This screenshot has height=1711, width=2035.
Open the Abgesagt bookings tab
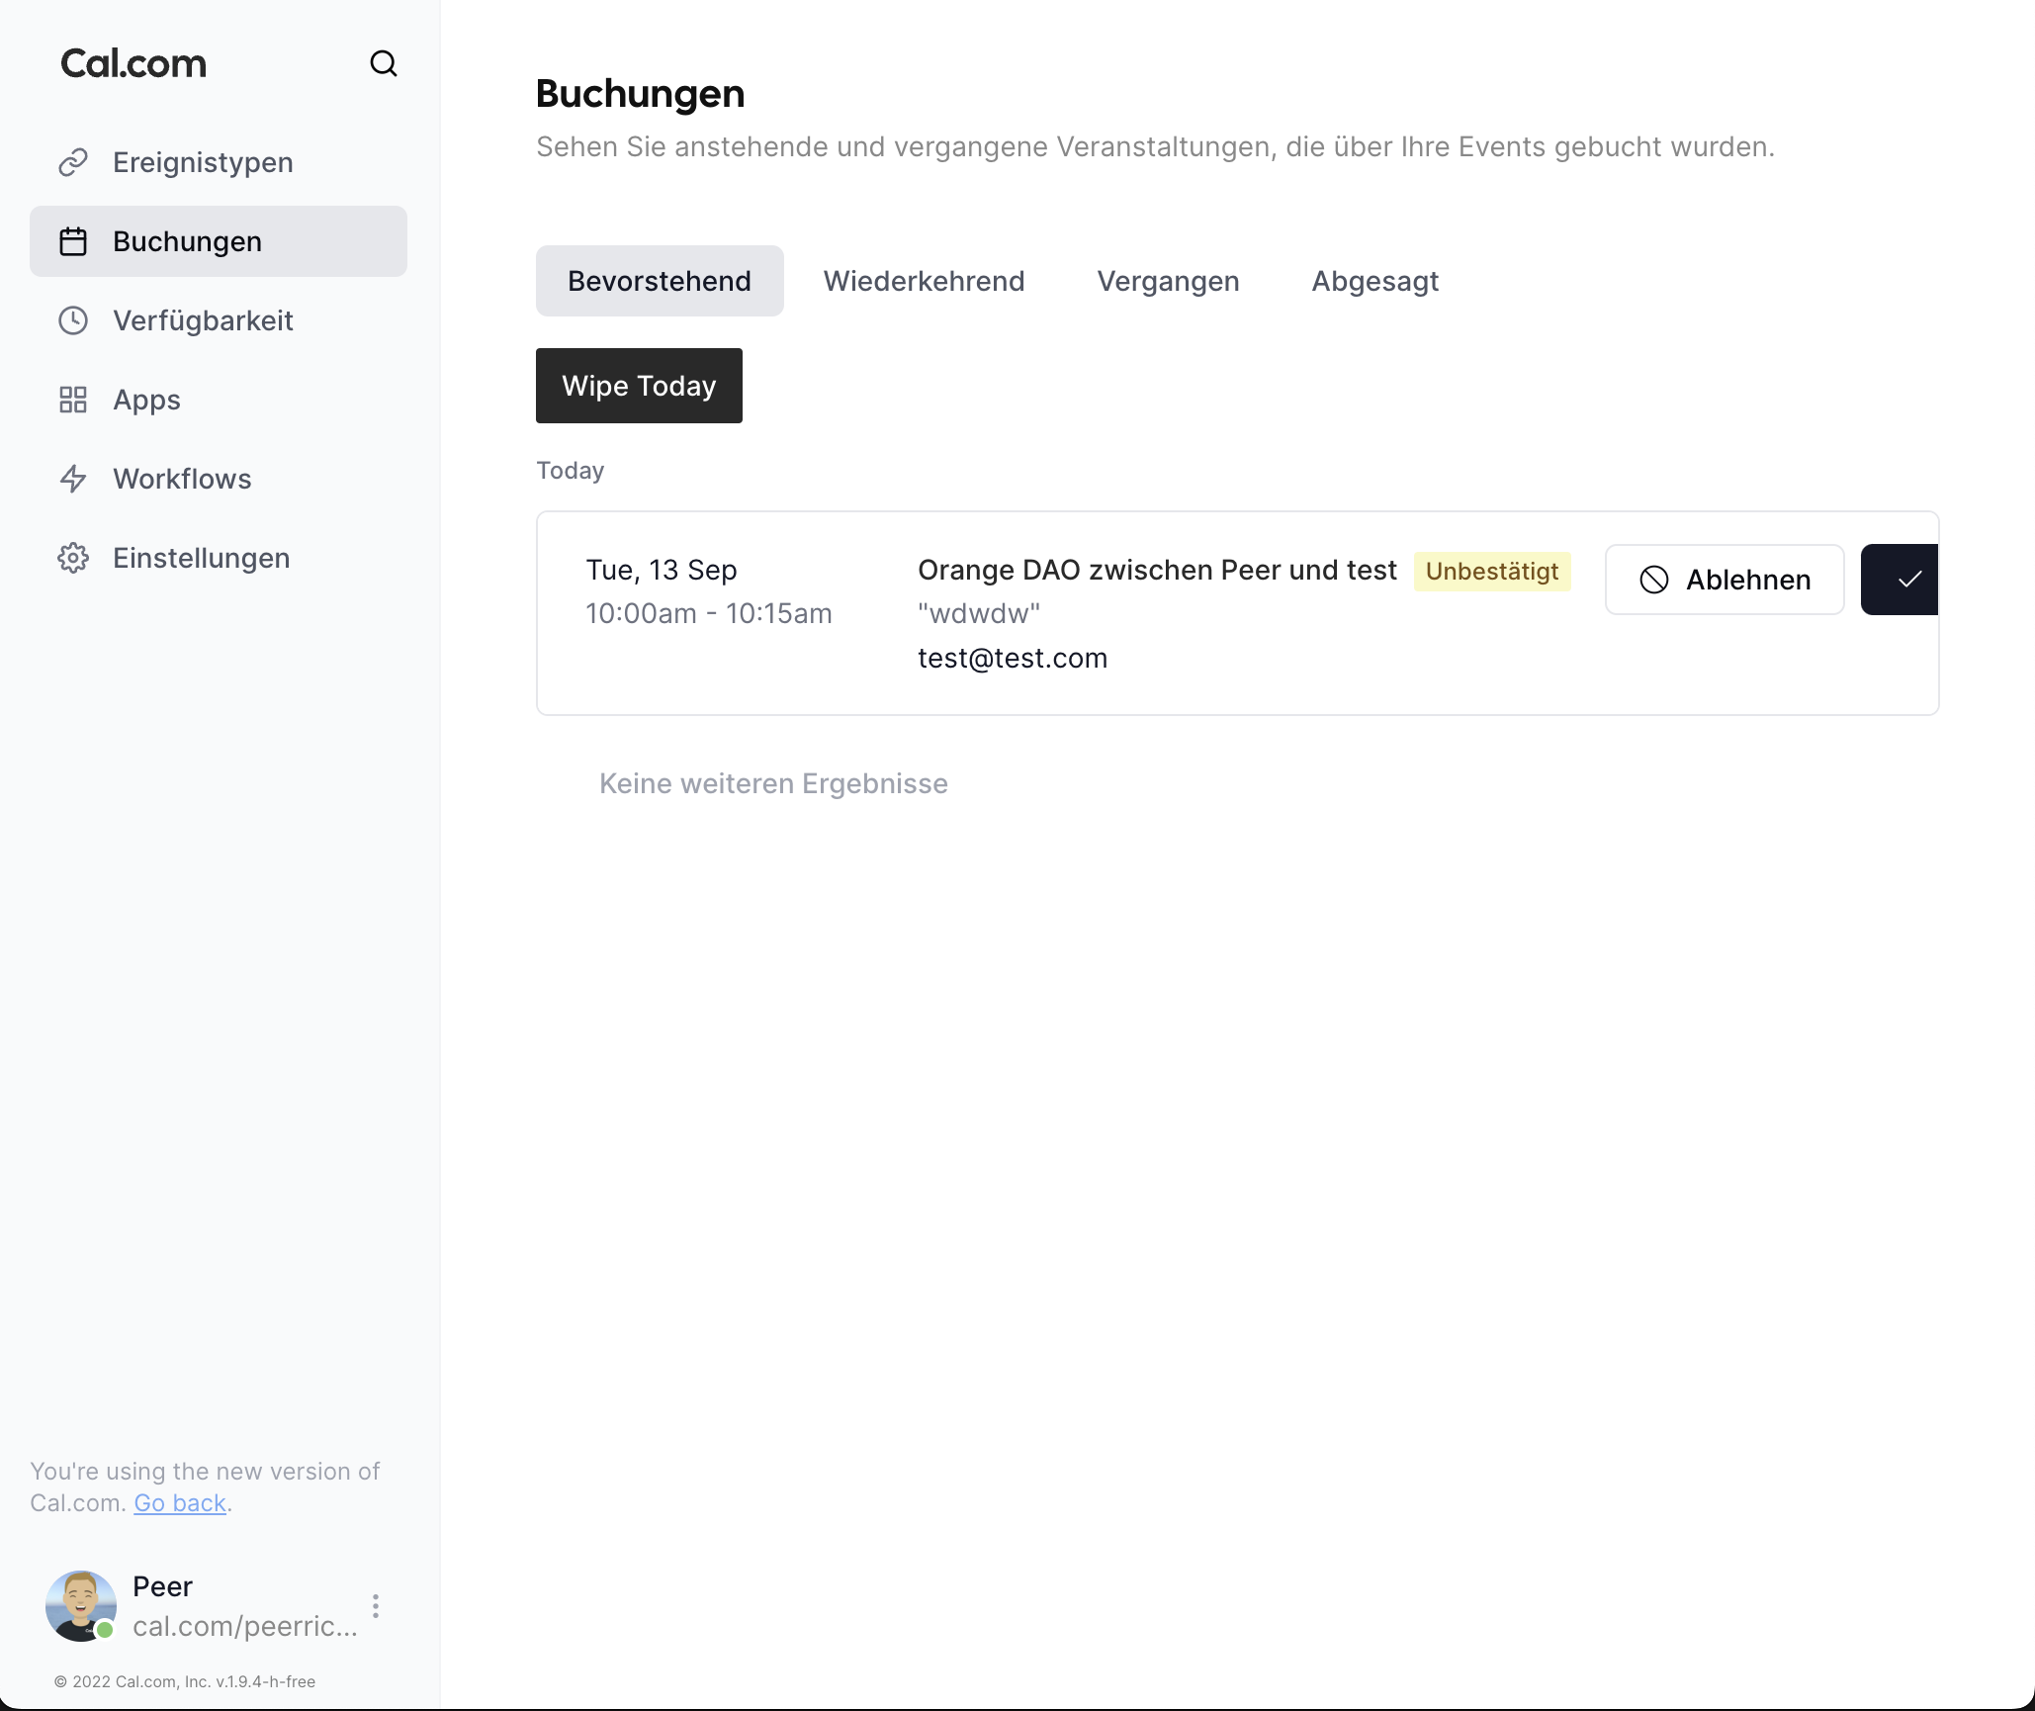(x=1374, y=281)
